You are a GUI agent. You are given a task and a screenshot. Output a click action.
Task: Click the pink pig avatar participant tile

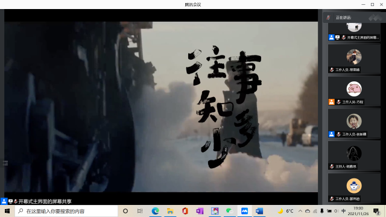tap(354, 91)
